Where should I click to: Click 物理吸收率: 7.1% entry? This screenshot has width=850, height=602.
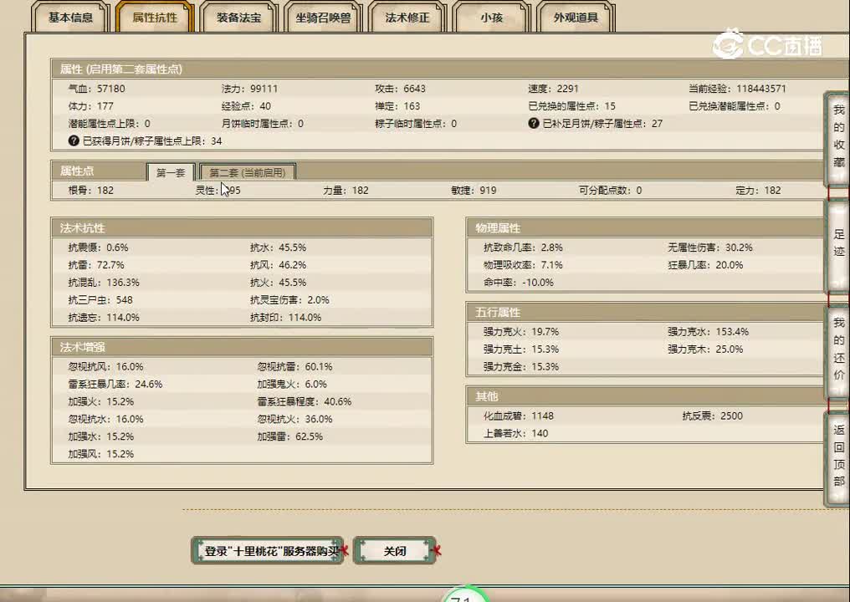coord(523,265)
